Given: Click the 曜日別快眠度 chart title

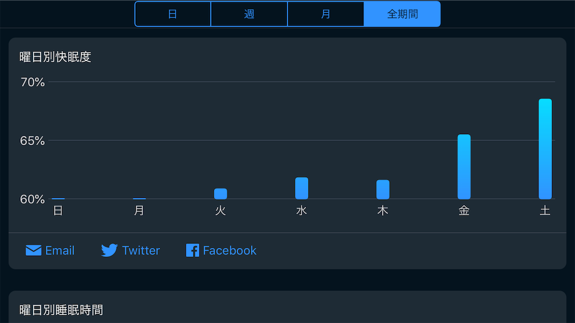Looking at the screenshot, I should point(55,57).
